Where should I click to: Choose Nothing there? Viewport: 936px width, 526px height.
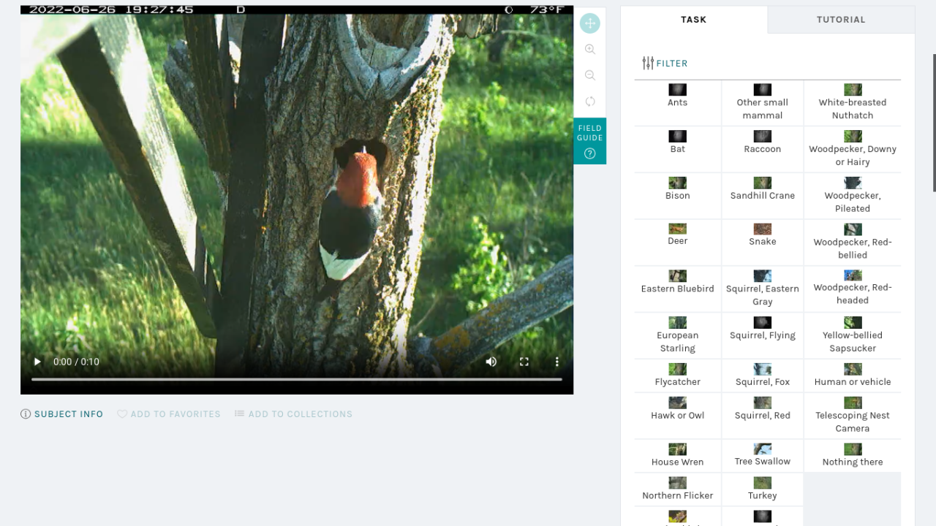853,456
